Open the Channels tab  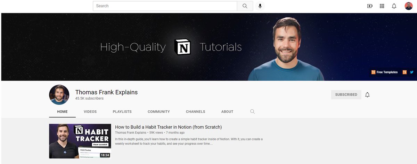pos(196,112)
